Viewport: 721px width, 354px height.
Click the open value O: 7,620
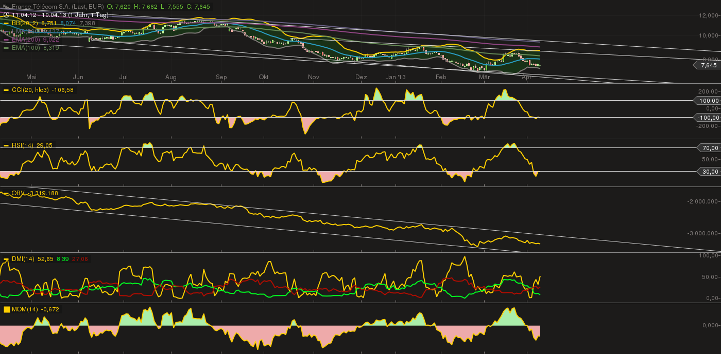[118, 7]
